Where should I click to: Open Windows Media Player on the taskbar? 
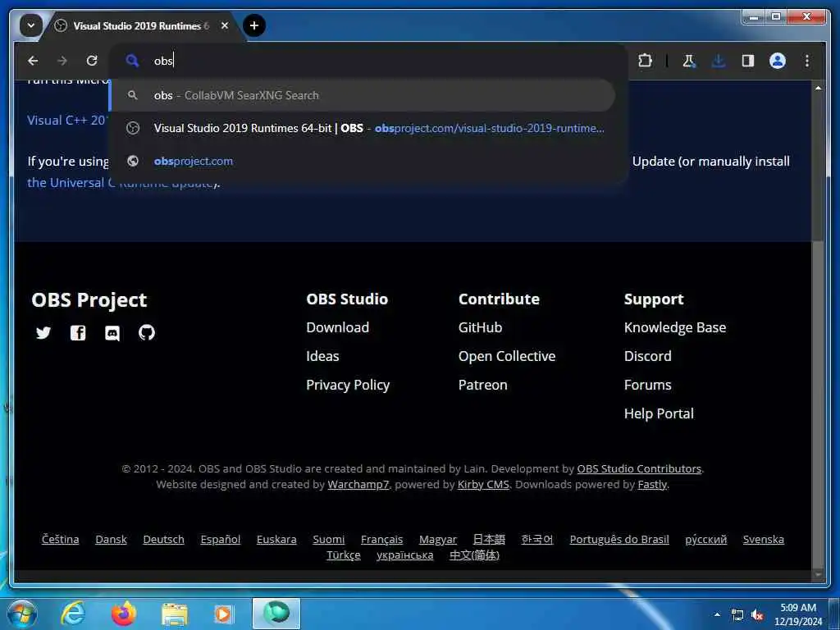pyautogui.click(x=224, y=614)
